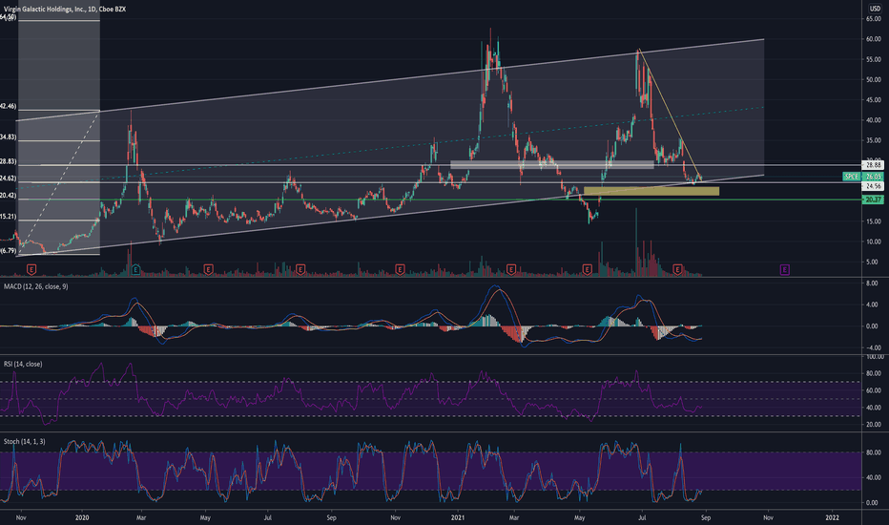Click the 2020 label on time axis

[x=82, y=517]
